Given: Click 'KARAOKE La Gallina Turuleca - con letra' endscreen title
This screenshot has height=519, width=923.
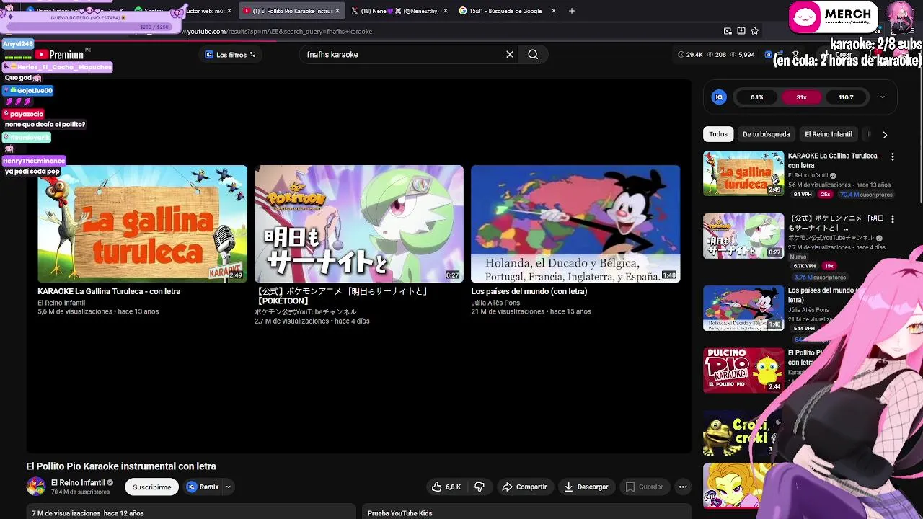Looking at the screenshot, I should (x=109, y=291).
